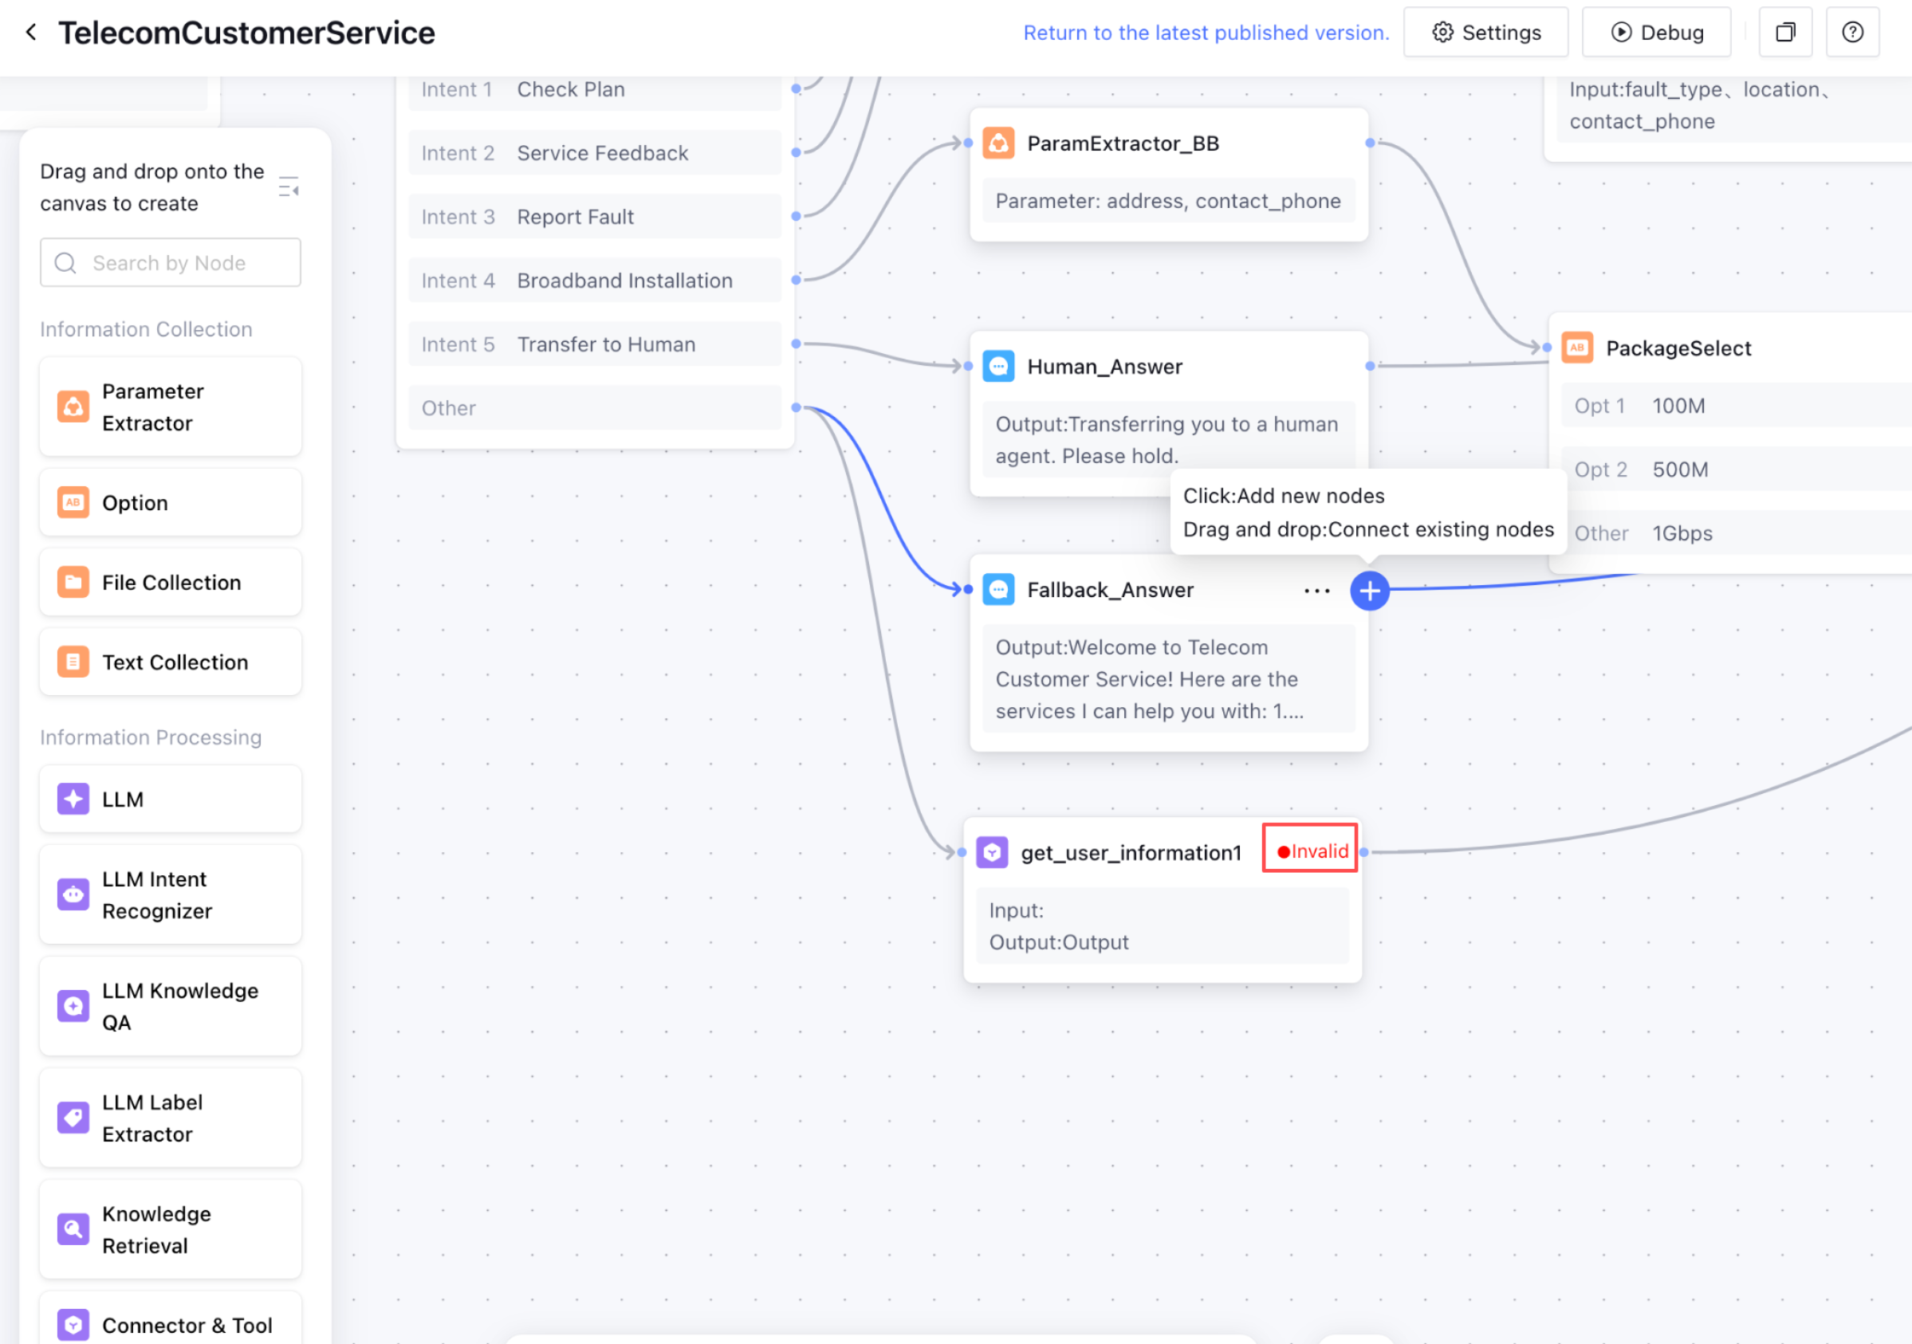The width and height of the screenshot is (1912, 1344).
Task: Open the Fallback_Answer three-dot menu
Action: tap(1316, 591)
